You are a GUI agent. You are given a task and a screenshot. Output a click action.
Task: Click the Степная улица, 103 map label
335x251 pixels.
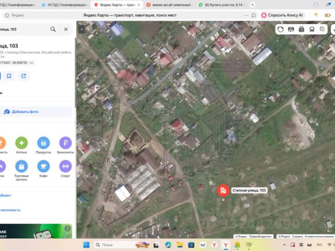click(x=249, y=190)
